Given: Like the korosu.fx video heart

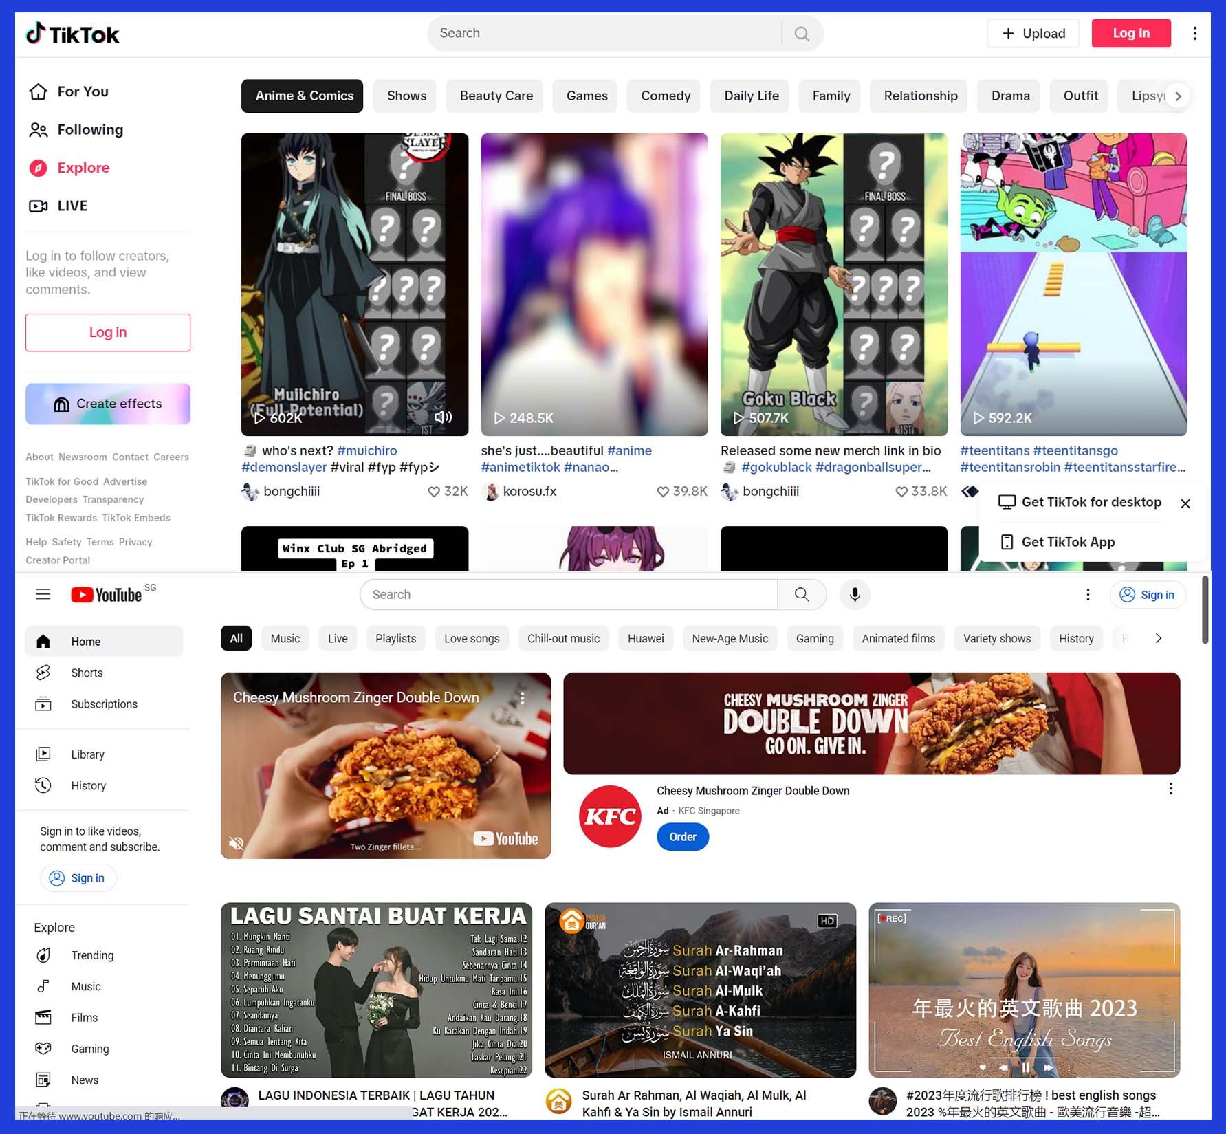Looking at the screenshot, I should [663, 492].
